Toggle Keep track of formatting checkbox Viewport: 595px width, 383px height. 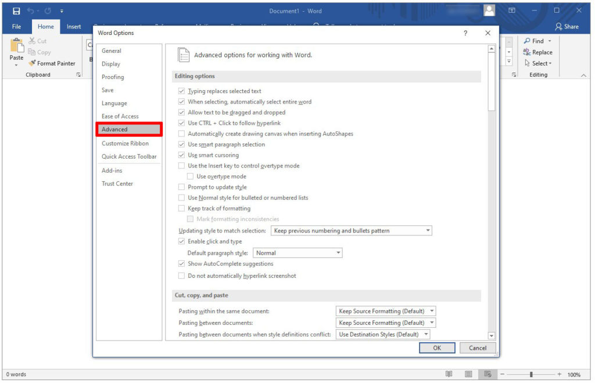point(182,209)
